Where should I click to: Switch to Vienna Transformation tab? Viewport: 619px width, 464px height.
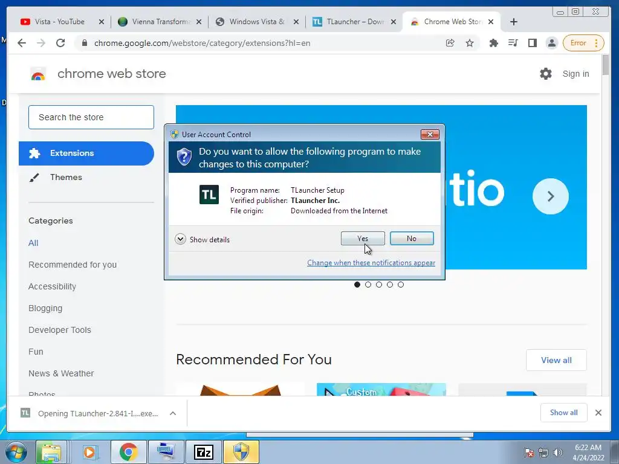coord(161,22)
